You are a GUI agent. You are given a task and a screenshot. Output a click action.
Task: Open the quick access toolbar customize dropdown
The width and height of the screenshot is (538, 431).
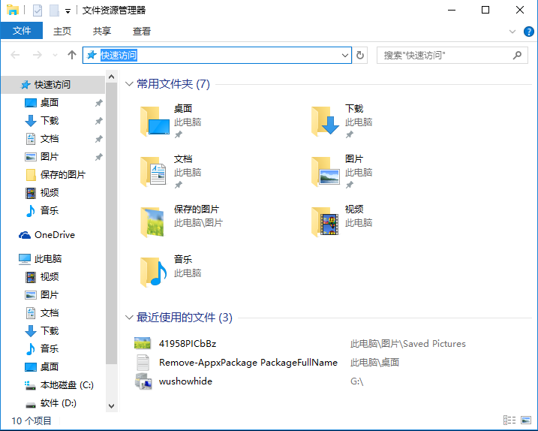coord(68,11)
